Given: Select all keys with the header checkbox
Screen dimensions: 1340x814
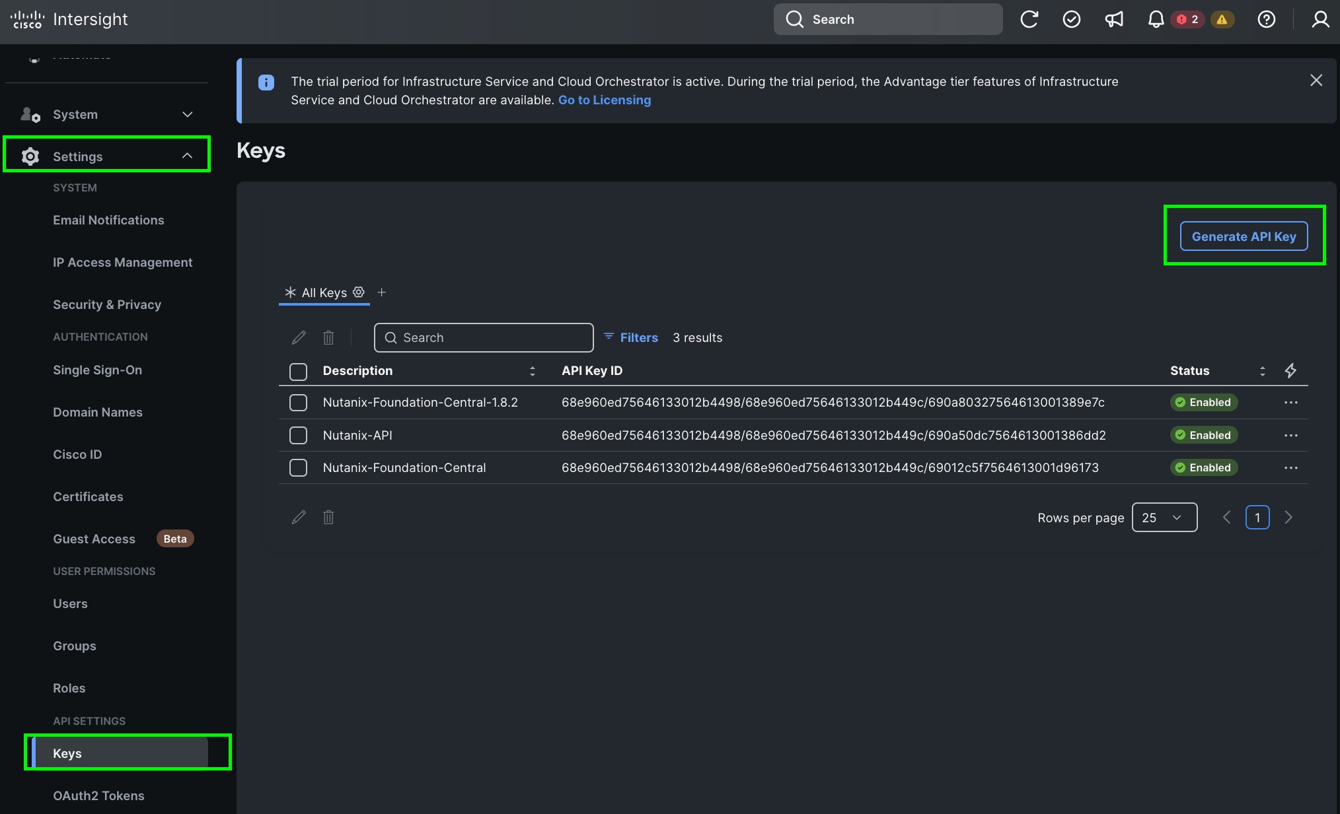Looking at the screenshot, I should pyautogui.click(x=298, y=371).
